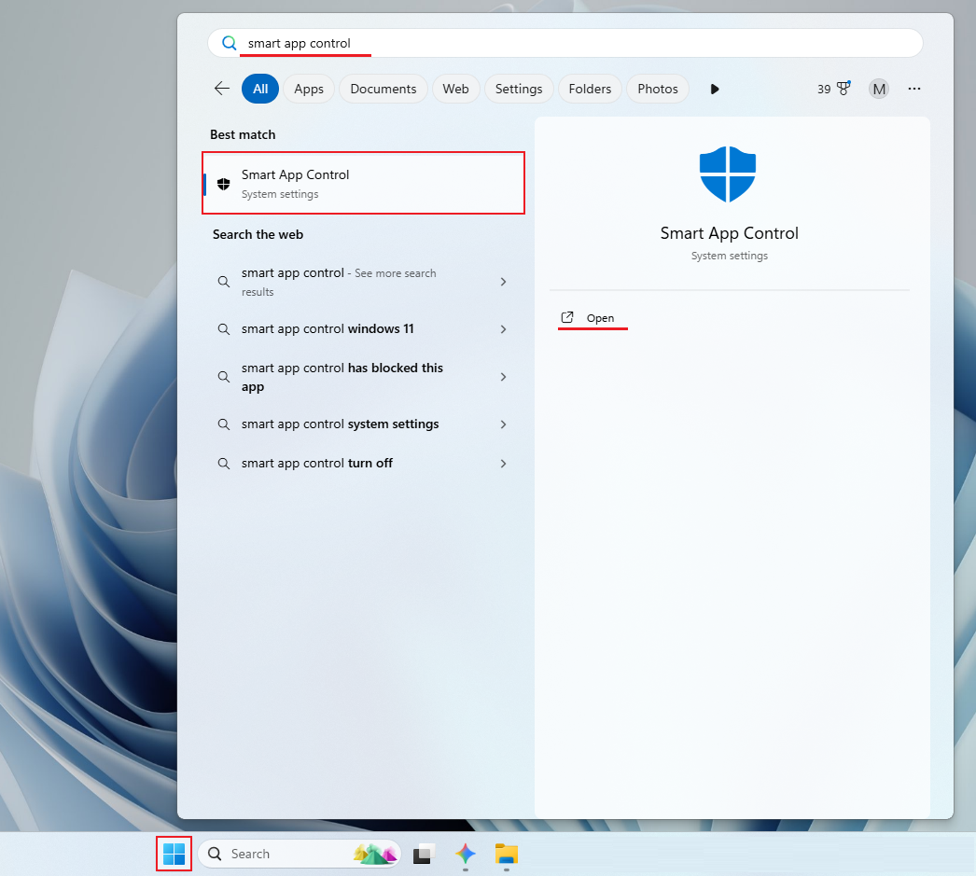Go back using the left arrow
This screenshot has width=976, height=876.
tap(221, 89)
